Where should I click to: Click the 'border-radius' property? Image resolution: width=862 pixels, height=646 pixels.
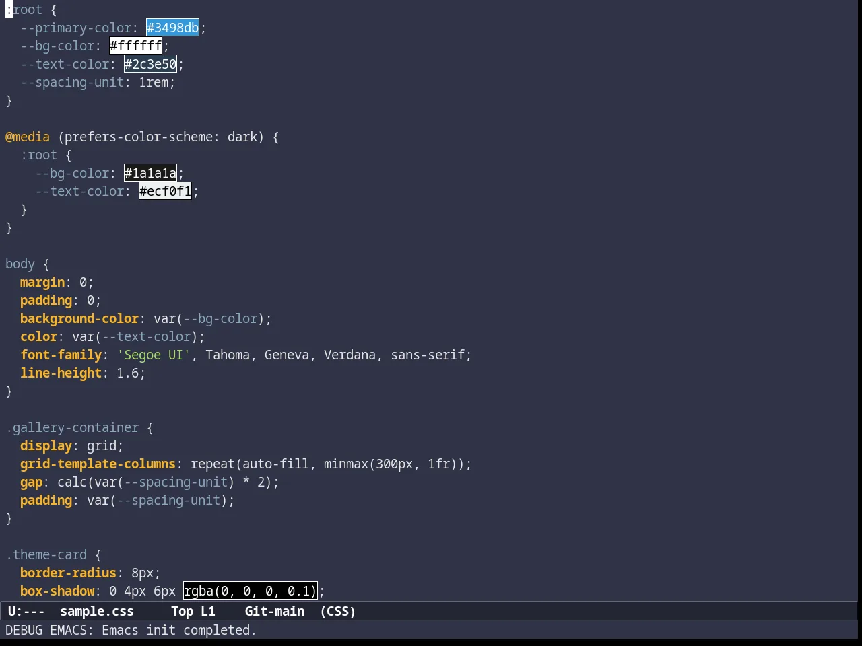coord(69,573)
